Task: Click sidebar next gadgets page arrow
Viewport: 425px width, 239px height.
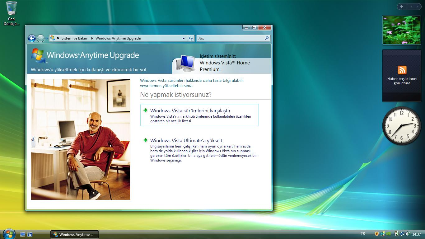Action: coord(418,7)
